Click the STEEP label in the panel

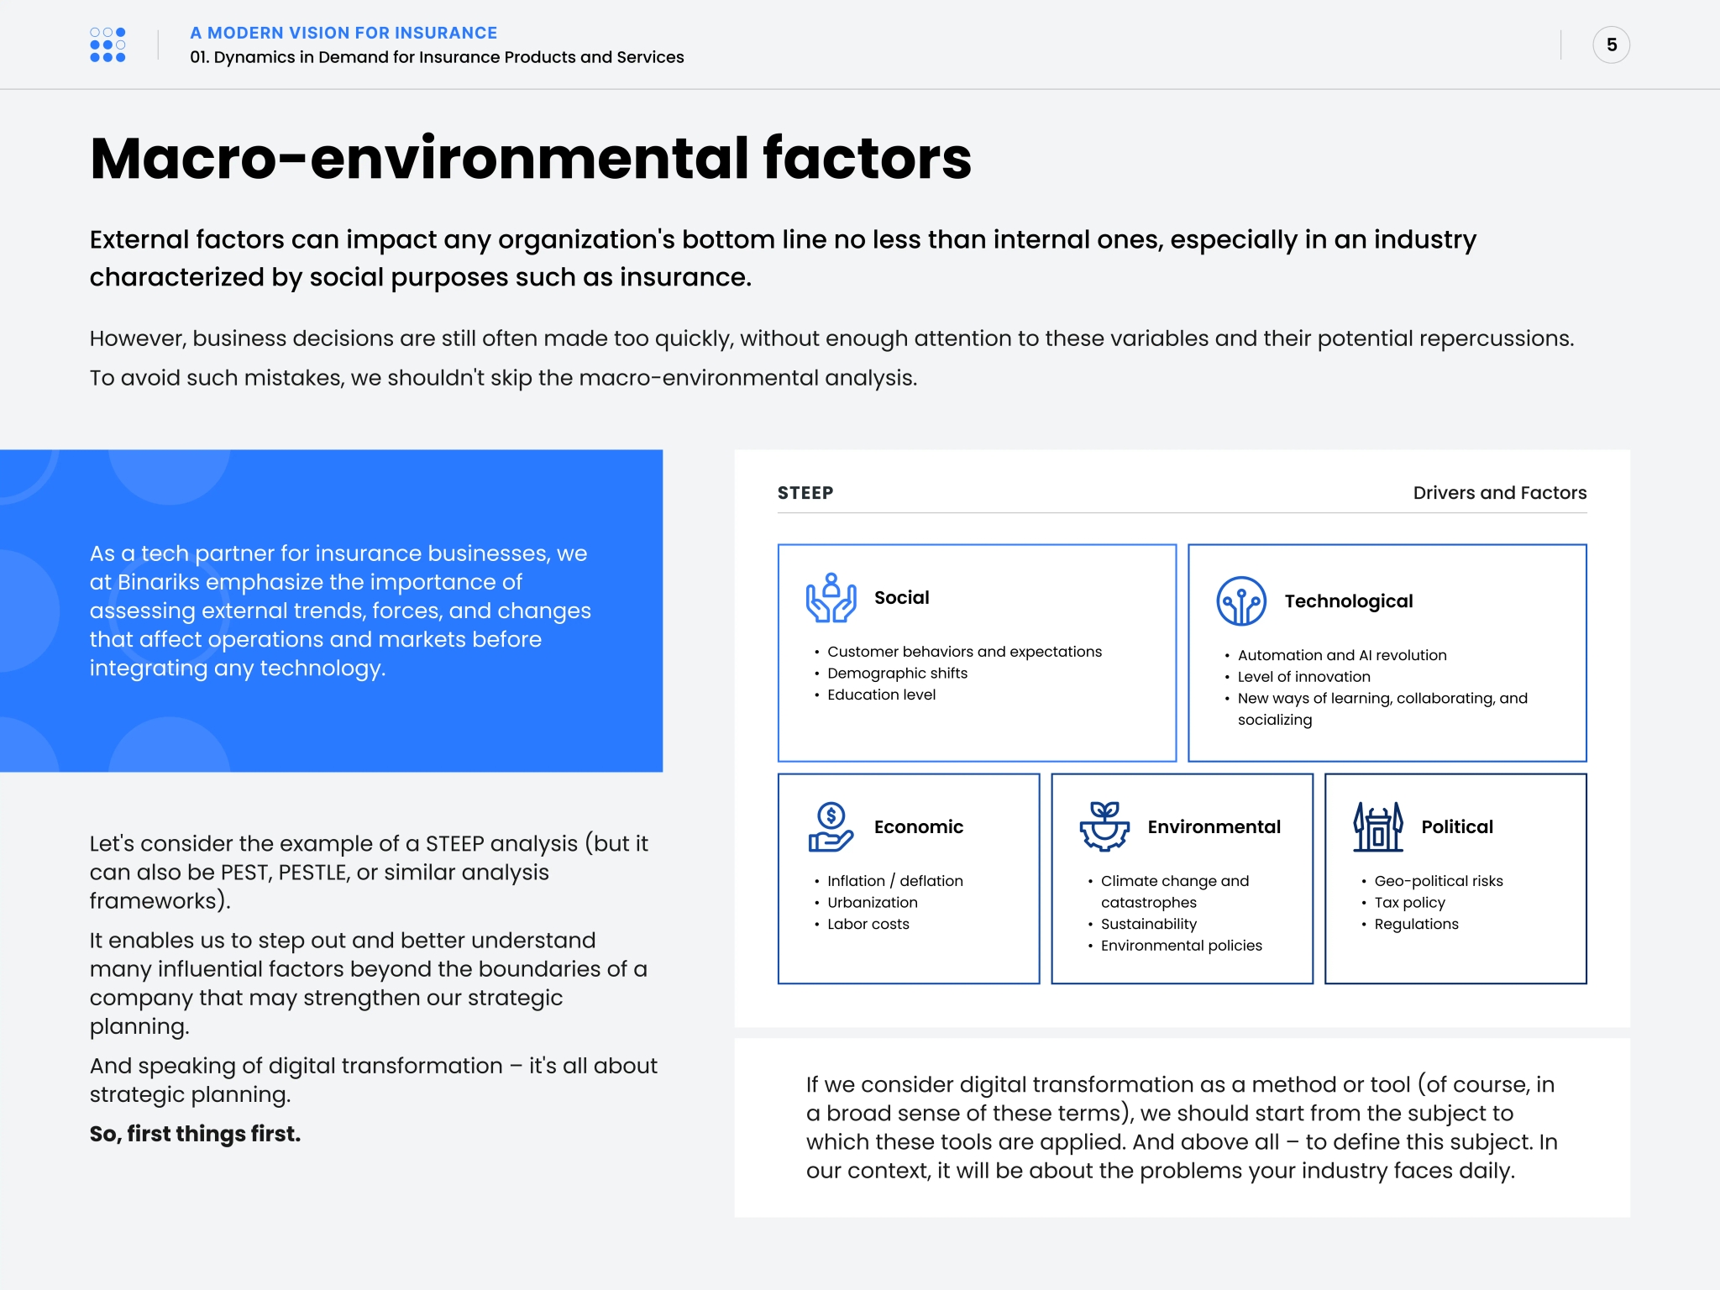[x=805, y=493]
